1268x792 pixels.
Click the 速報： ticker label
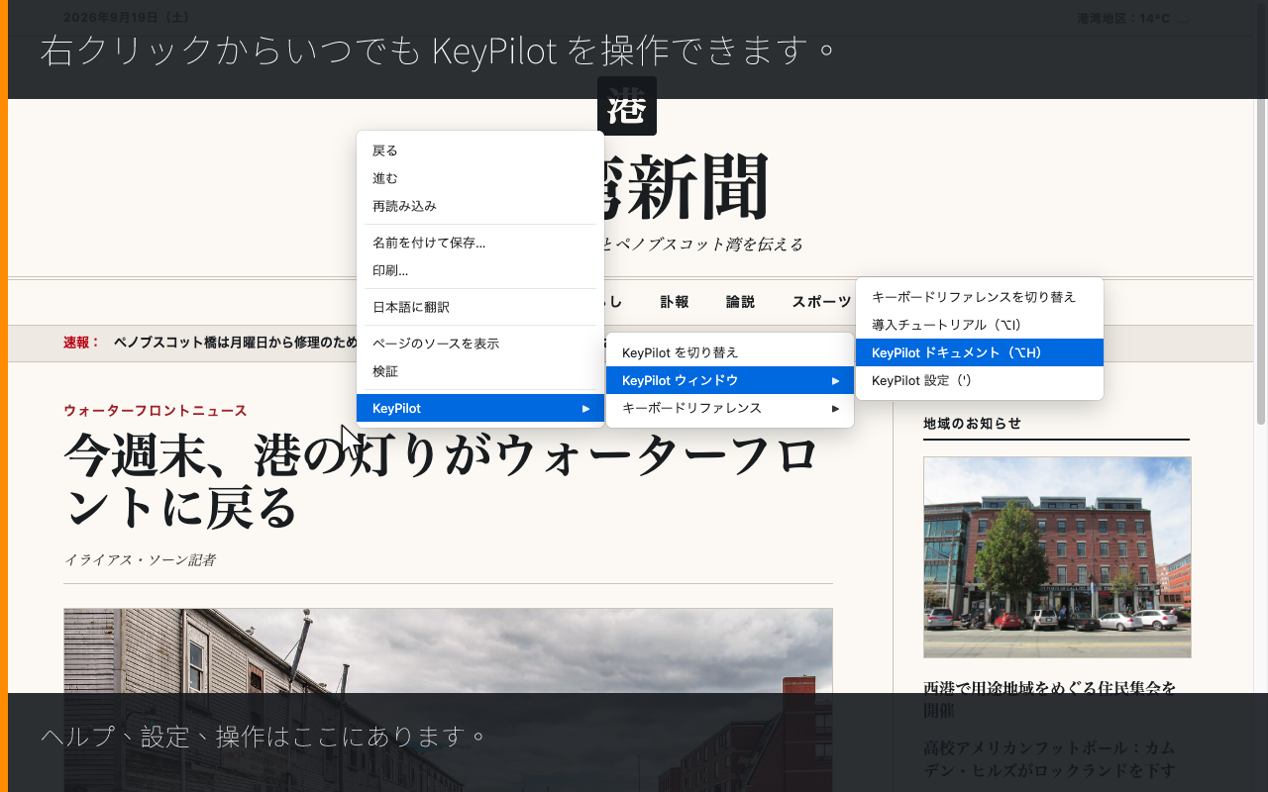click(82, 343)
